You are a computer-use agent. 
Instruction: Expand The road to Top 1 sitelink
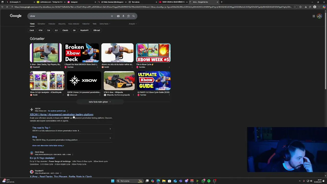pyautogui.click(x=110, y=129)
